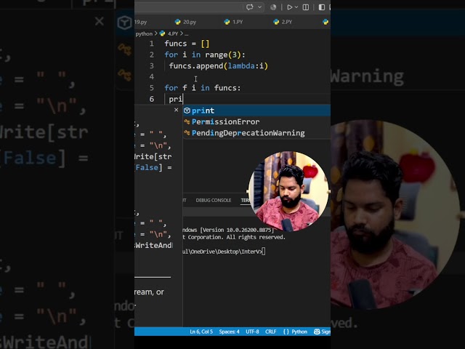
Task: Toggle the primary sidebar layout icon
Action: tap(322, 7)
